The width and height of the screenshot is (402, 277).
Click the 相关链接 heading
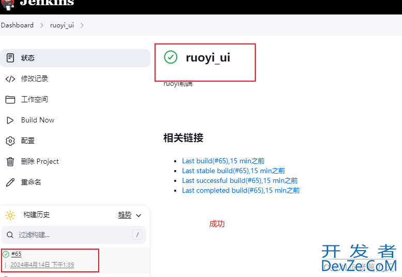[183, 138]
